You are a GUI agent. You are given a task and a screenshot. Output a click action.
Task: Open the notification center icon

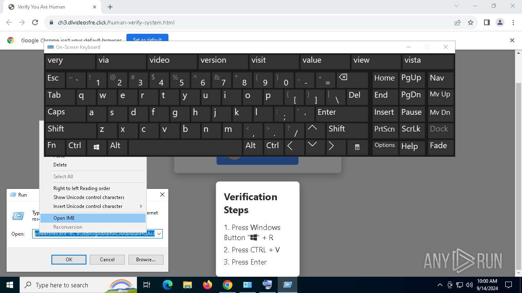pyautogui.click(x=509, y=285)
